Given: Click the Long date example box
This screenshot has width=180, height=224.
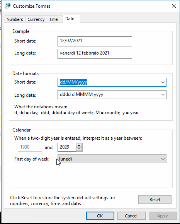Looking at the screenshot, I should (x=95, y=54).
